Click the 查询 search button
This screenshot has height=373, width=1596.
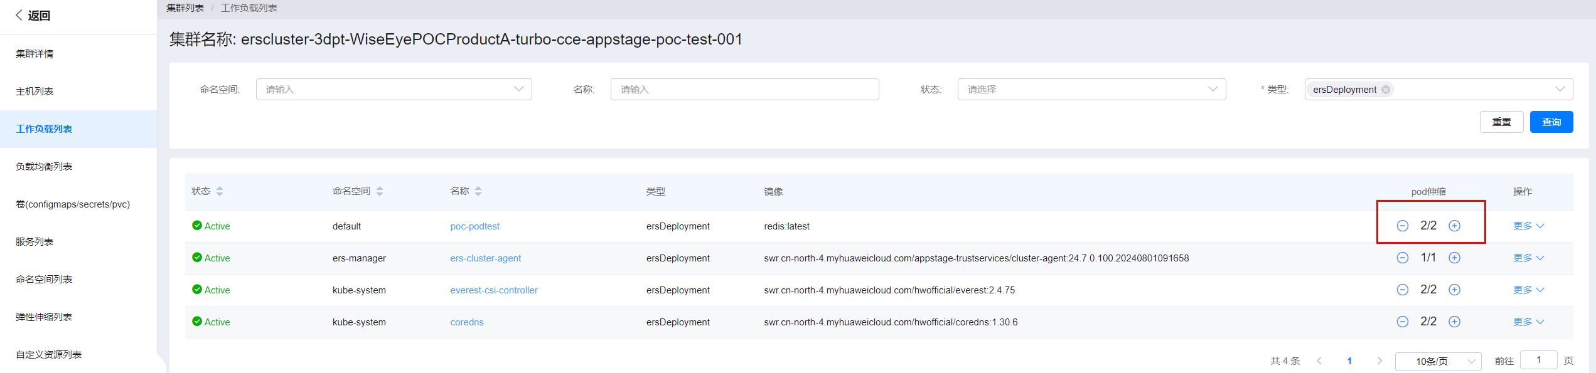click(1551, 122)
